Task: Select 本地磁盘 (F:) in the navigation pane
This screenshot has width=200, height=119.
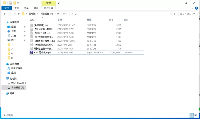Action: coord(17,87)
